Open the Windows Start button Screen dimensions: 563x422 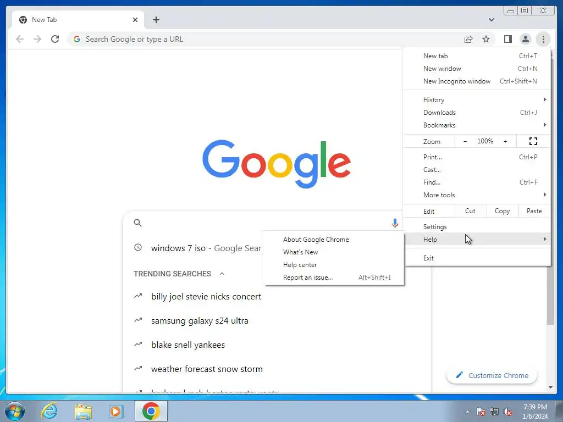pos(15,411)
